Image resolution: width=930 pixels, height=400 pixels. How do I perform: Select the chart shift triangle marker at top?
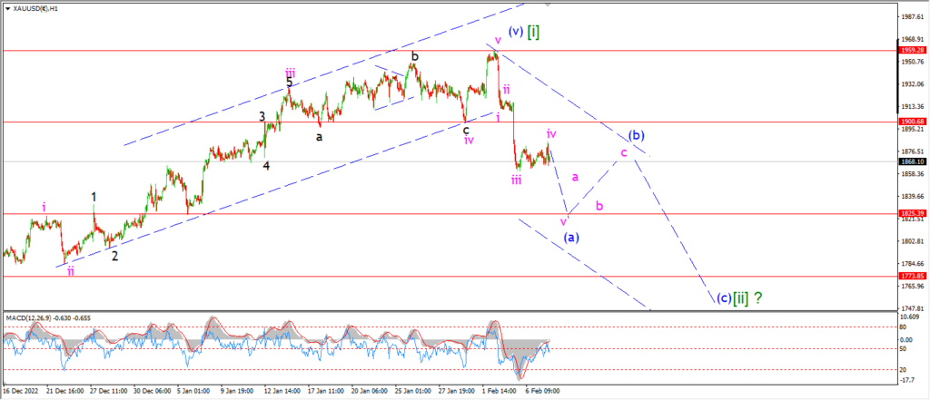coord(547,5)
